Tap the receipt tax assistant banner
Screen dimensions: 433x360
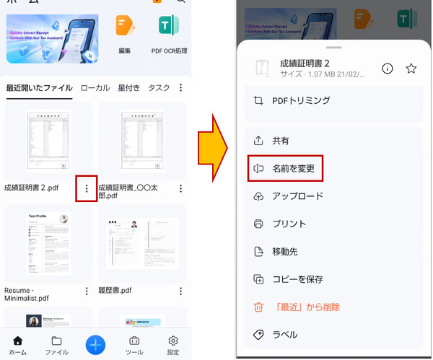(52, 39)
